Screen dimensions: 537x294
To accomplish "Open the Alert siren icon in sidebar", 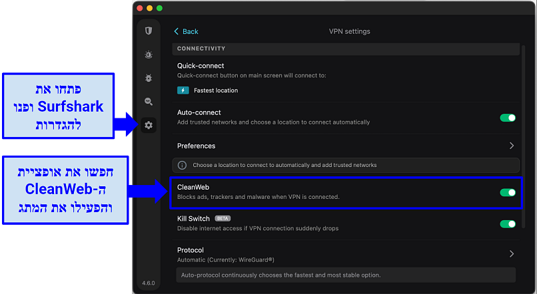I will (149, 55).
